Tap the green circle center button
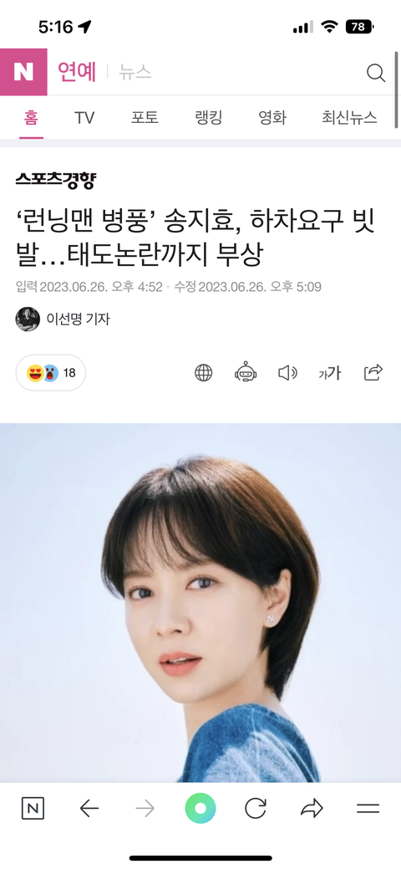 click(200, 809)
